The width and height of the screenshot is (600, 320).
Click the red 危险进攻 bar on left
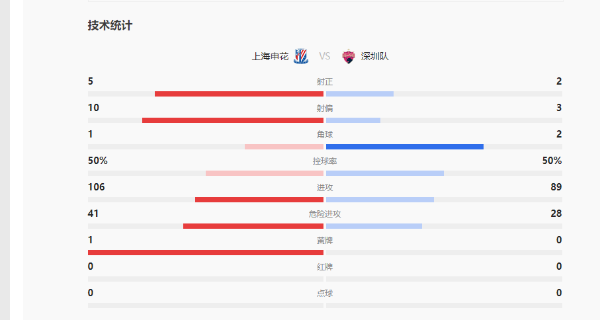tap(253, 226)
